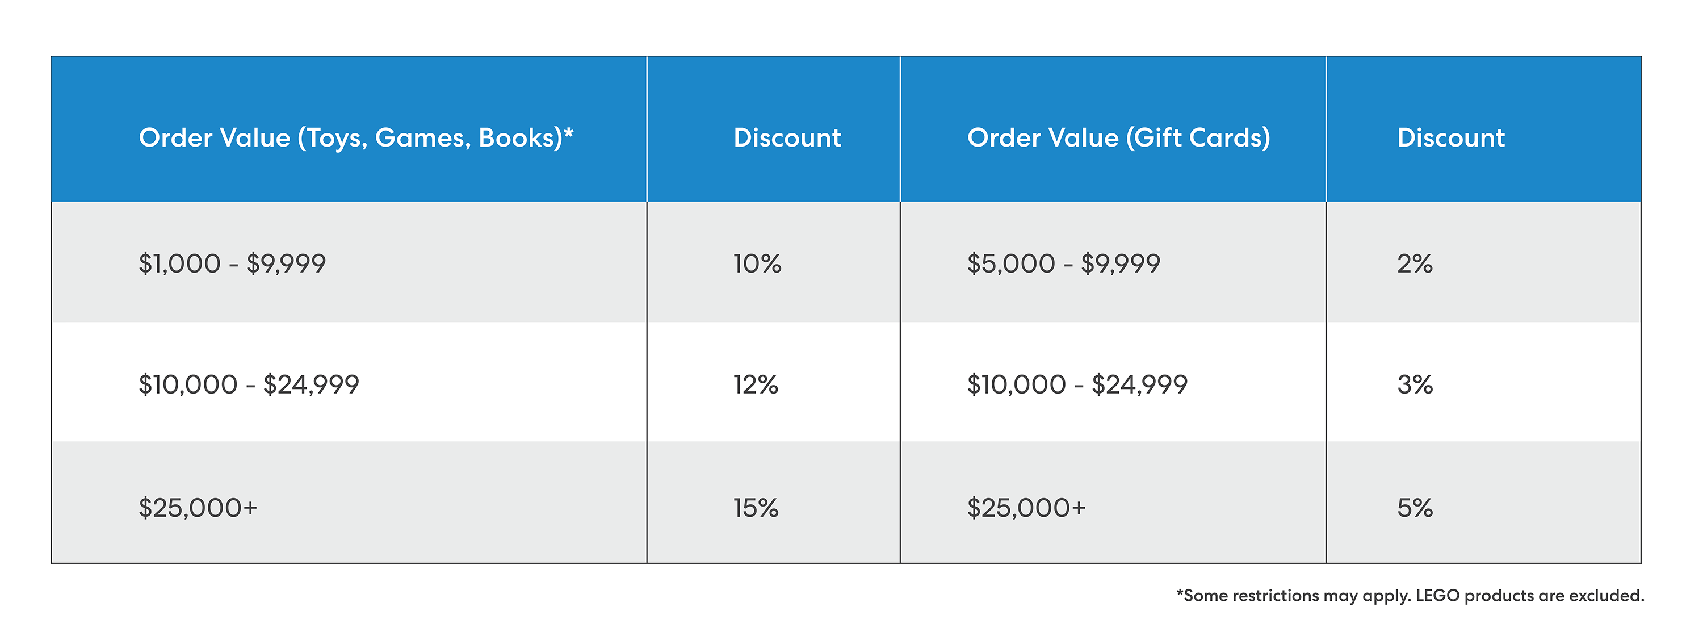Click the asterisk after "Books)" in header

[x=569, y=132]
